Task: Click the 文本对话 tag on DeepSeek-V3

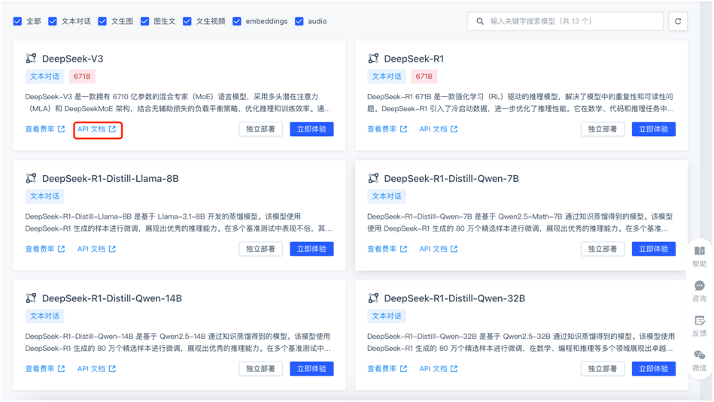Action: coord(44,77)
